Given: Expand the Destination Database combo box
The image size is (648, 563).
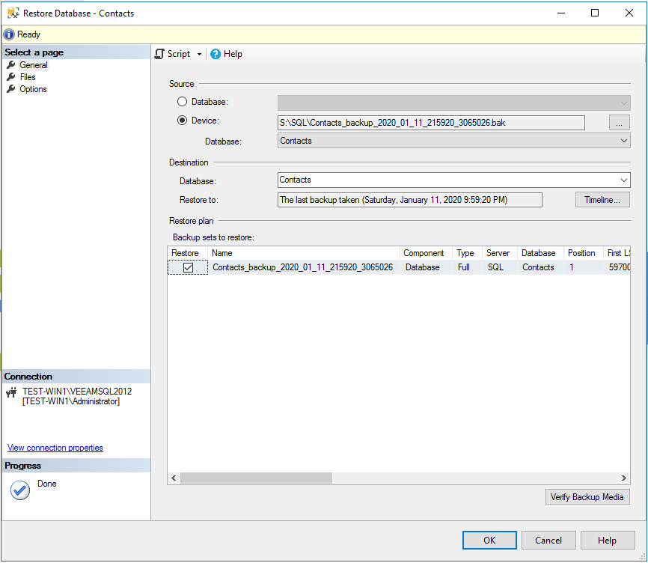Looking at the screenshot, I should (623, 180).
